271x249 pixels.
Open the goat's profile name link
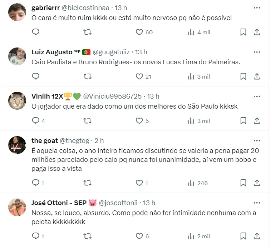click(42, 141)
